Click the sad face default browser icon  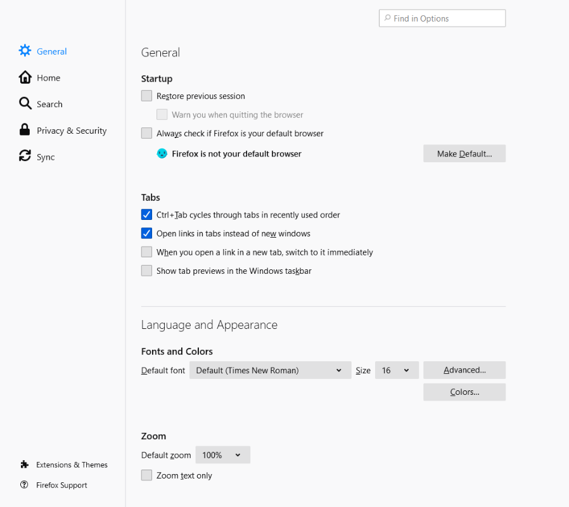[x=162, y=153]
